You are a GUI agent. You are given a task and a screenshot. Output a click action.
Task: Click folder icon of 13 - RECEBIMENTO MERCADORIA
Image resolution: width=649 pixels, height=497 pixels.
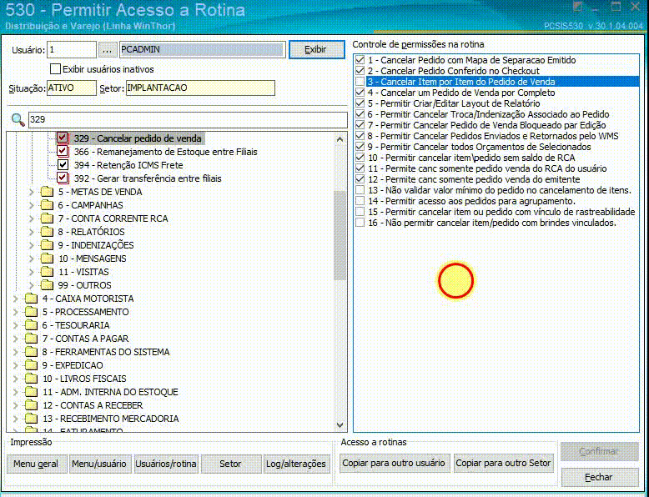tap(31, 419)
